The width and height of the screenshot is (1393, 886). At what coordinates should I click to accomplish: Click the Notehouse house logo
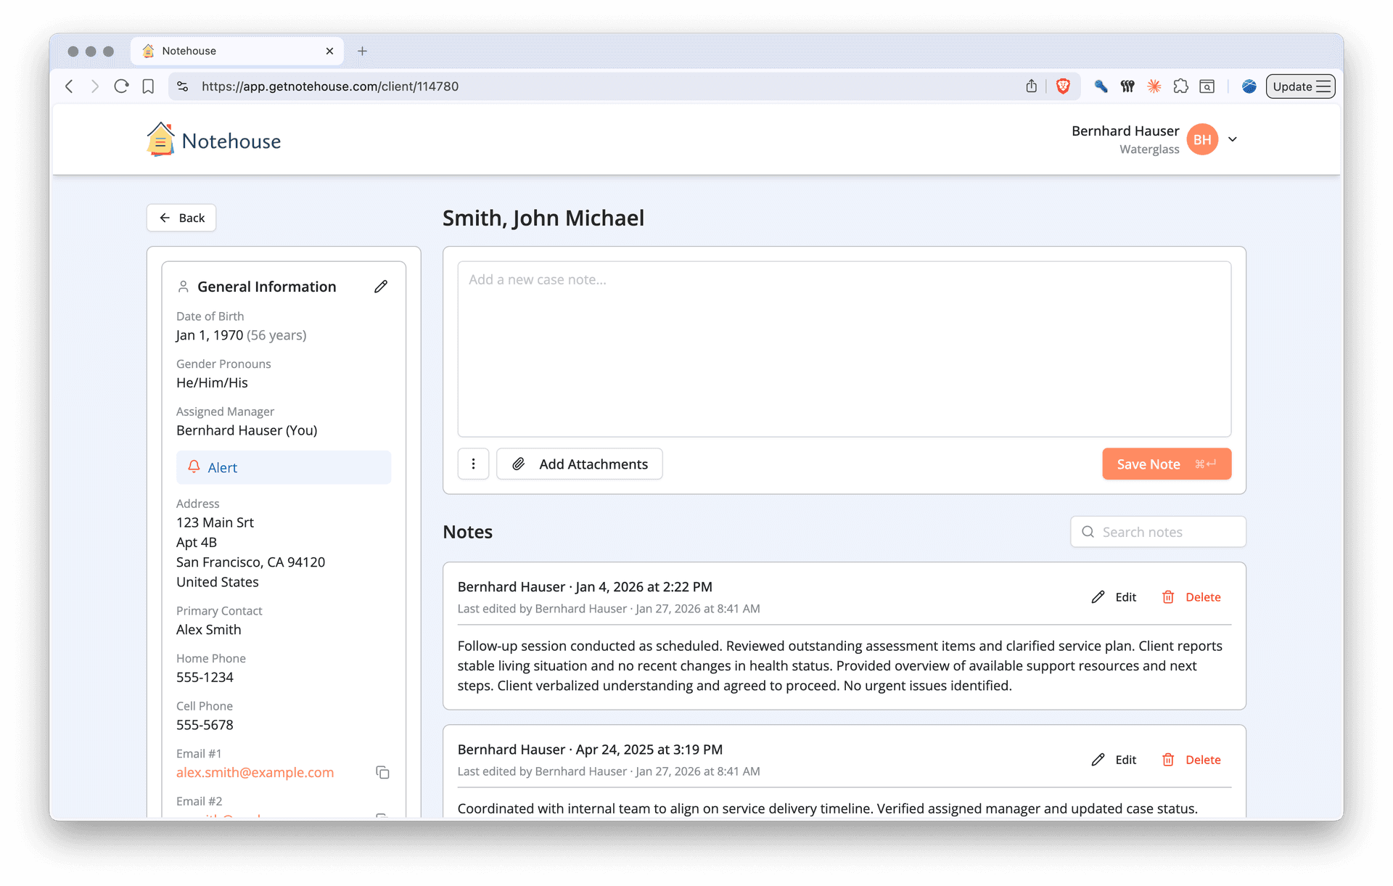pyautogui.click(x=160, y=139)
